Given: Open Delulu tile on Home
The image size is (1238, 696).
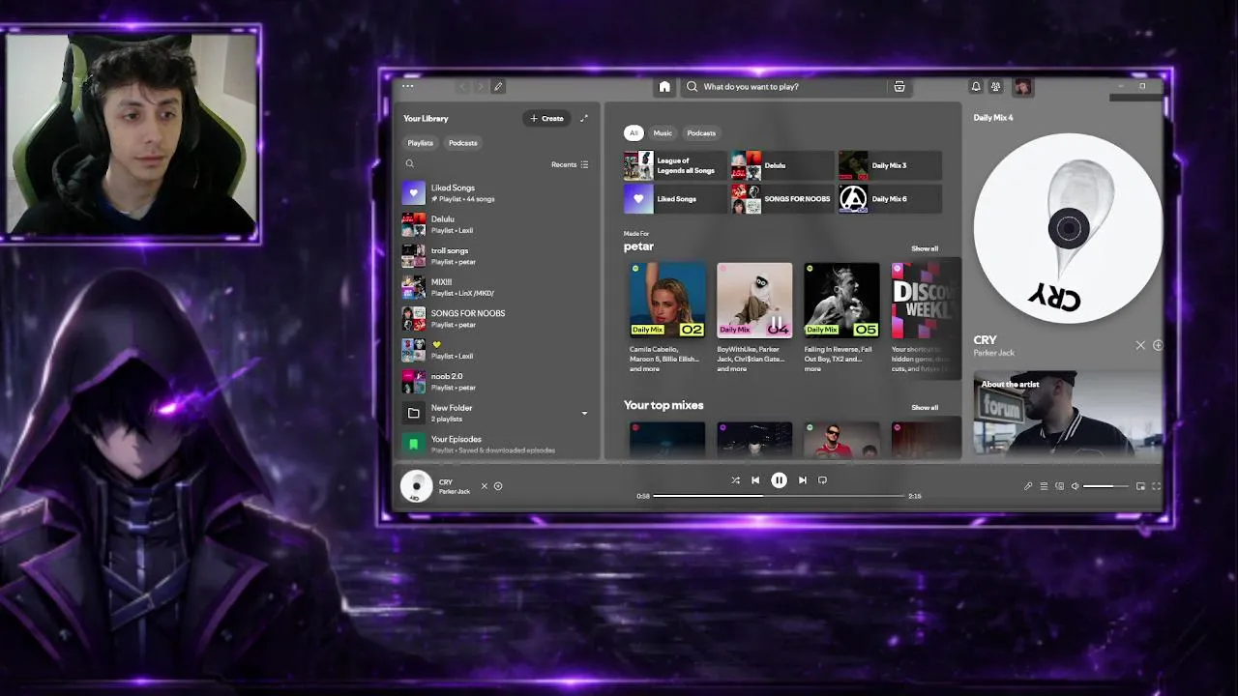Looking at the screenshot, I should (782, 165).
